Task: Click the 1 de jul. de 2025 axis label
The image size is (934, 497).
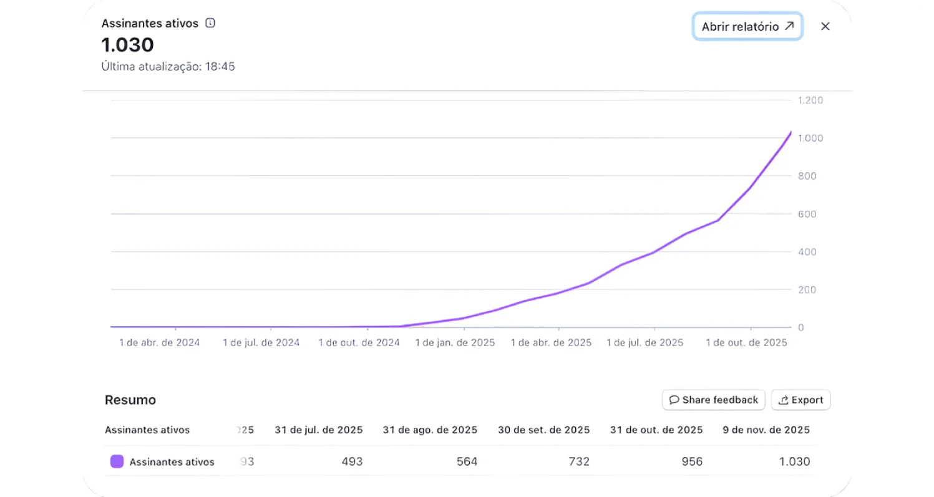Action: [x=645, y=342]
